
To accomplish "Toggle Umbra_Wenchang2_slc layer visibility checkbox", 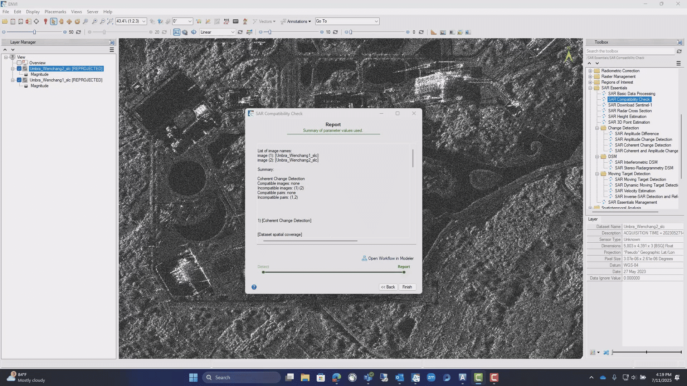I will click(19, 69).
